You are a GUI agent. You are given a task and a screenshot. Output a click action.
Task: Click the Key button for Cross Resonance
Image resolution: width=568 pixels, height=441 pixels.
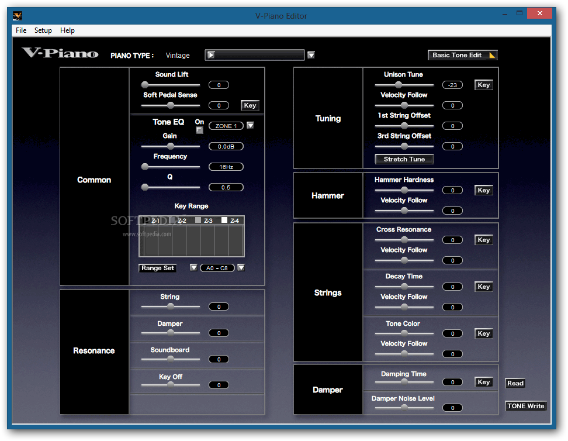[x=484, y=240]
